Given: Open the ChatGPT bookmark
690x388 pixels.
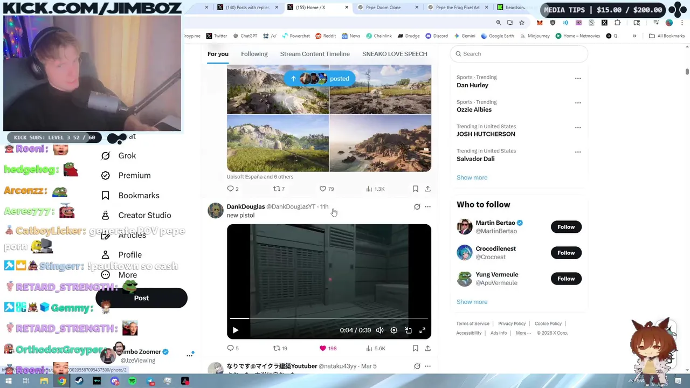Looking at the screenshot, I should [x=245, y=36].
